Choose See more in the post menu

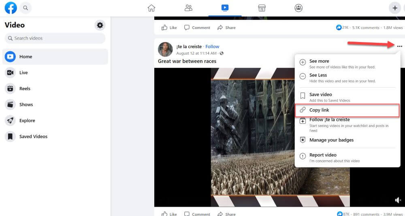[347, 64]
